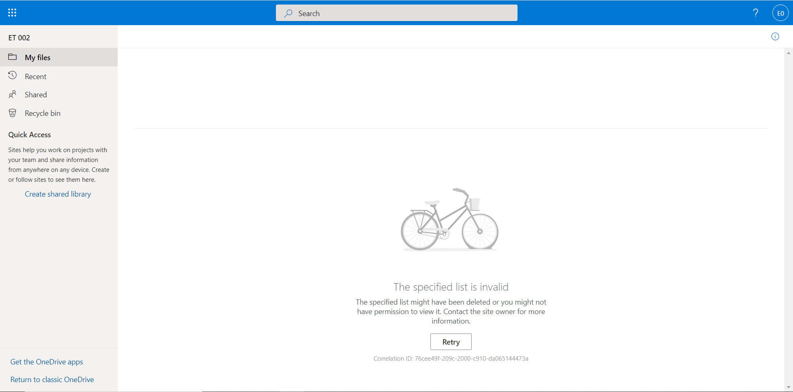Image resolution: width=793 pixels, height=392 pixels.
Task: Open the Help question mark
Action: coord(755,13)
